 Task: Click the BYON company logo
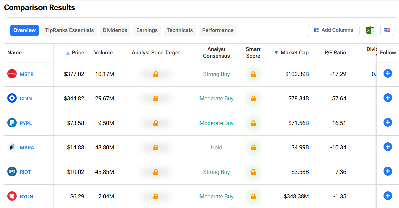[x=12, y=196]
